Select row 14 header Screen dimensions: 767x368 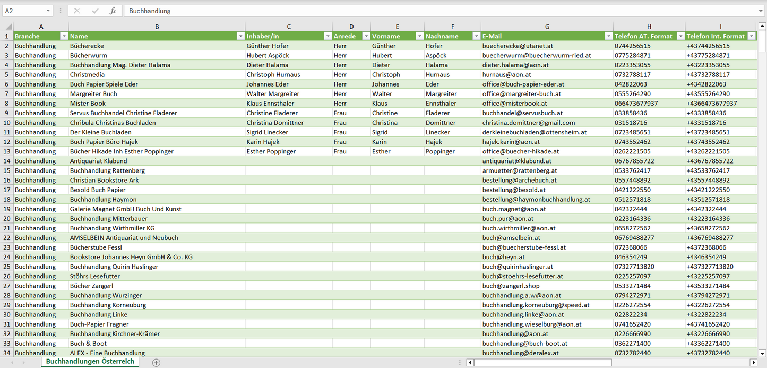pyautogui.click(x=6, y=161)
